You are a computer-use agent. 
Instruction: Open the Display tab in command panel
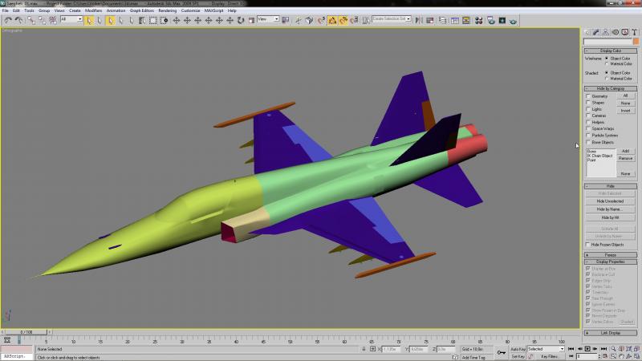coord(625,32)
